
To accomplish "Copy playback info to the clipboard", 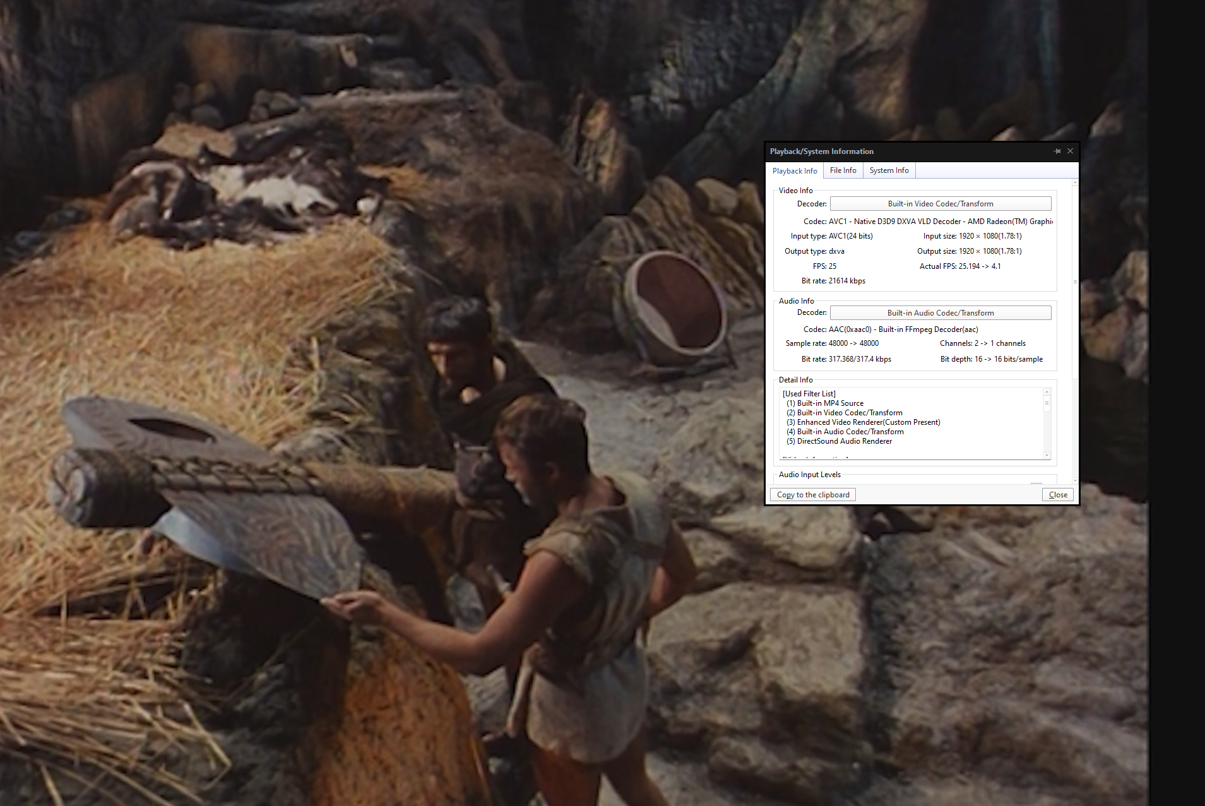I will tap(813, 495).
